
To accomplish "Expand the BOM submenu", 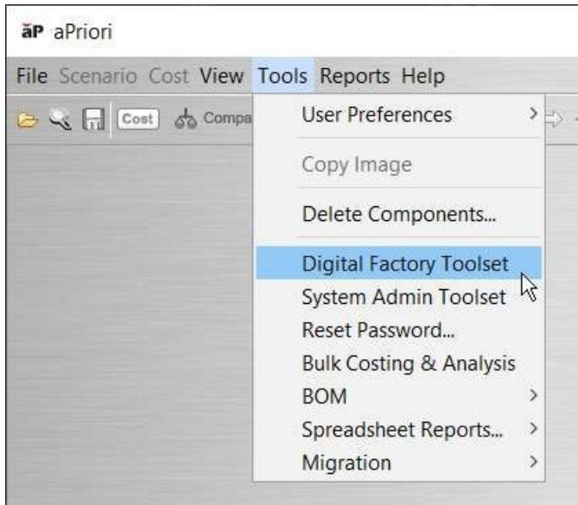I will 535,396.
